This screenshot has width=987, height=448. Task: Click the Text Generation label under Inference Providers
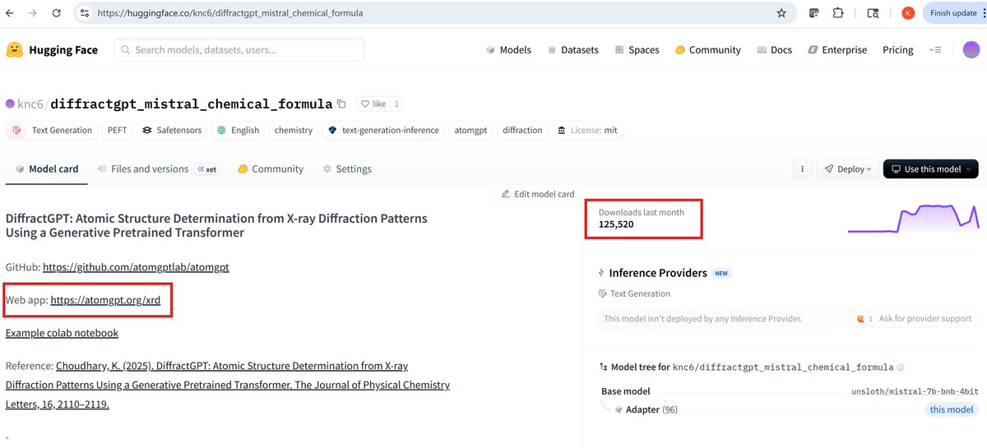click(634, 293)
